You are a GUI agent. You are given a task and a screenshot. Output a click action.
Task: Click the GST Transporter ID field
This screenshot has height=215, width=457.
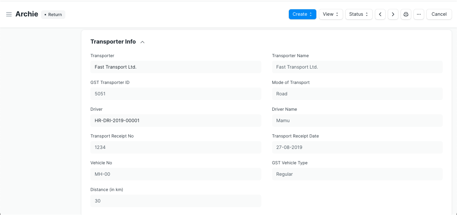pos(176,94)
